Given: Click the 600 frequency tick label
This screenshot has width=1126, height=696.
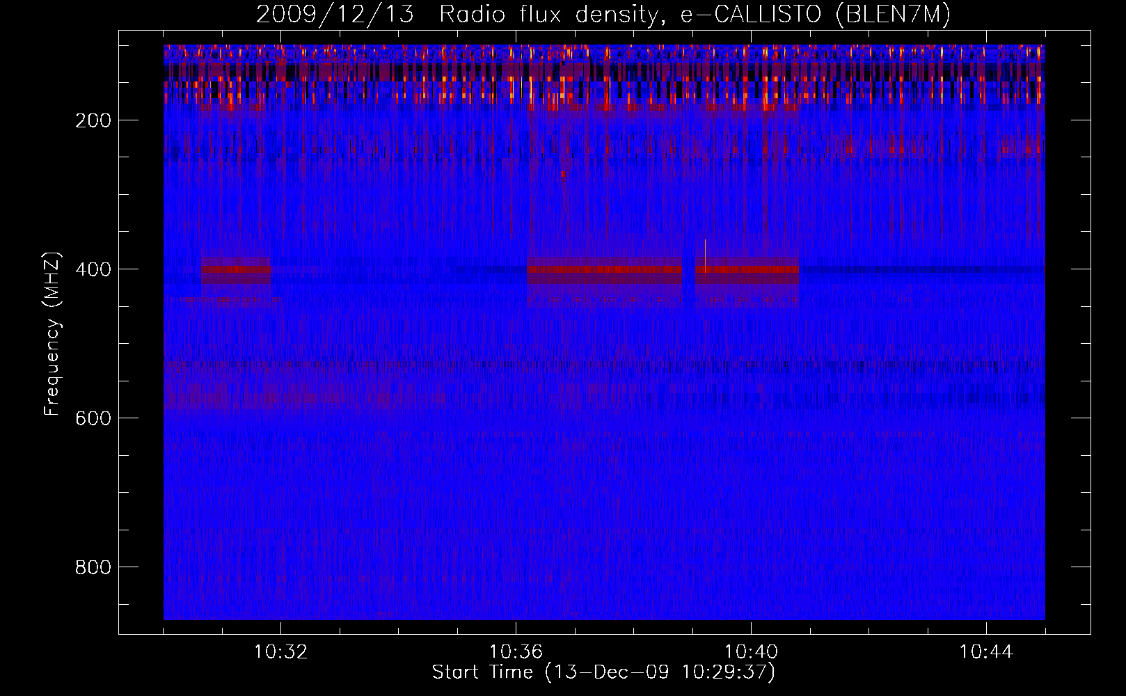Looking at the screenshot, I should click(x=93, y=418).
